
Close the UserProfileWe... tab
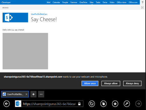27,94
